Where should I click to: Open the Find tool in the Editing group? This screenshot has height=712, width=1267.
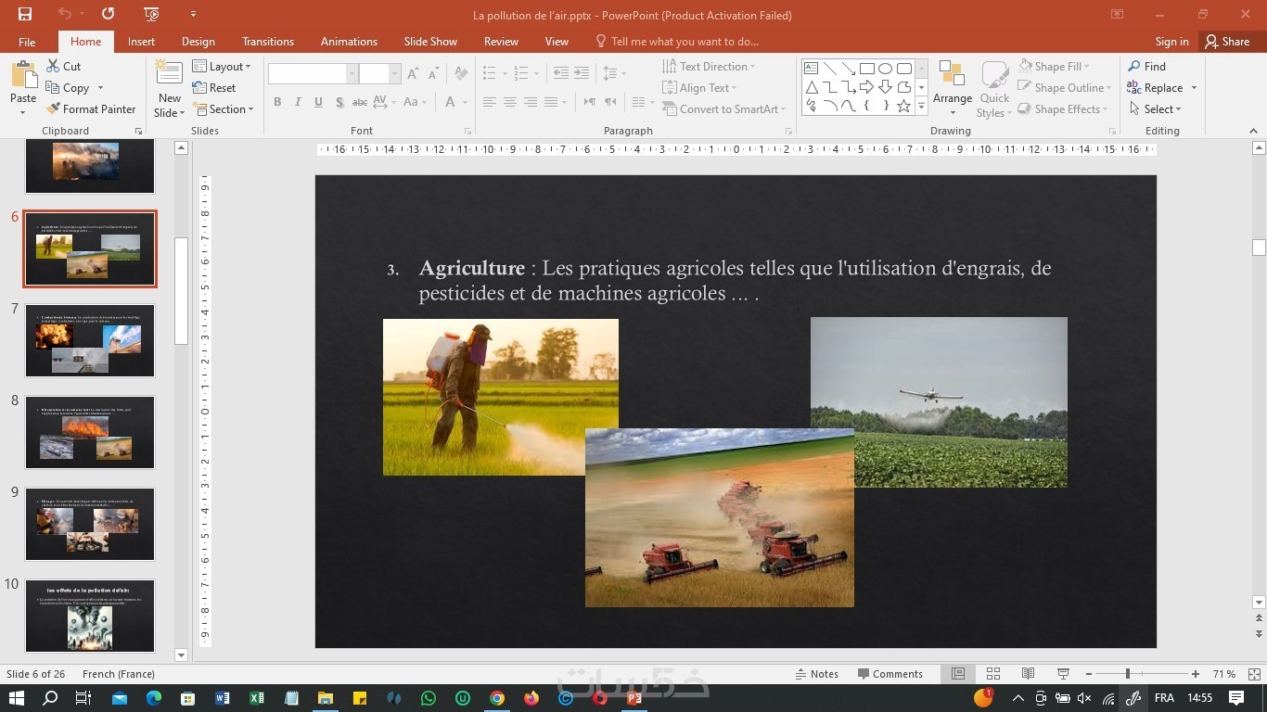(x=1146, y=67)
